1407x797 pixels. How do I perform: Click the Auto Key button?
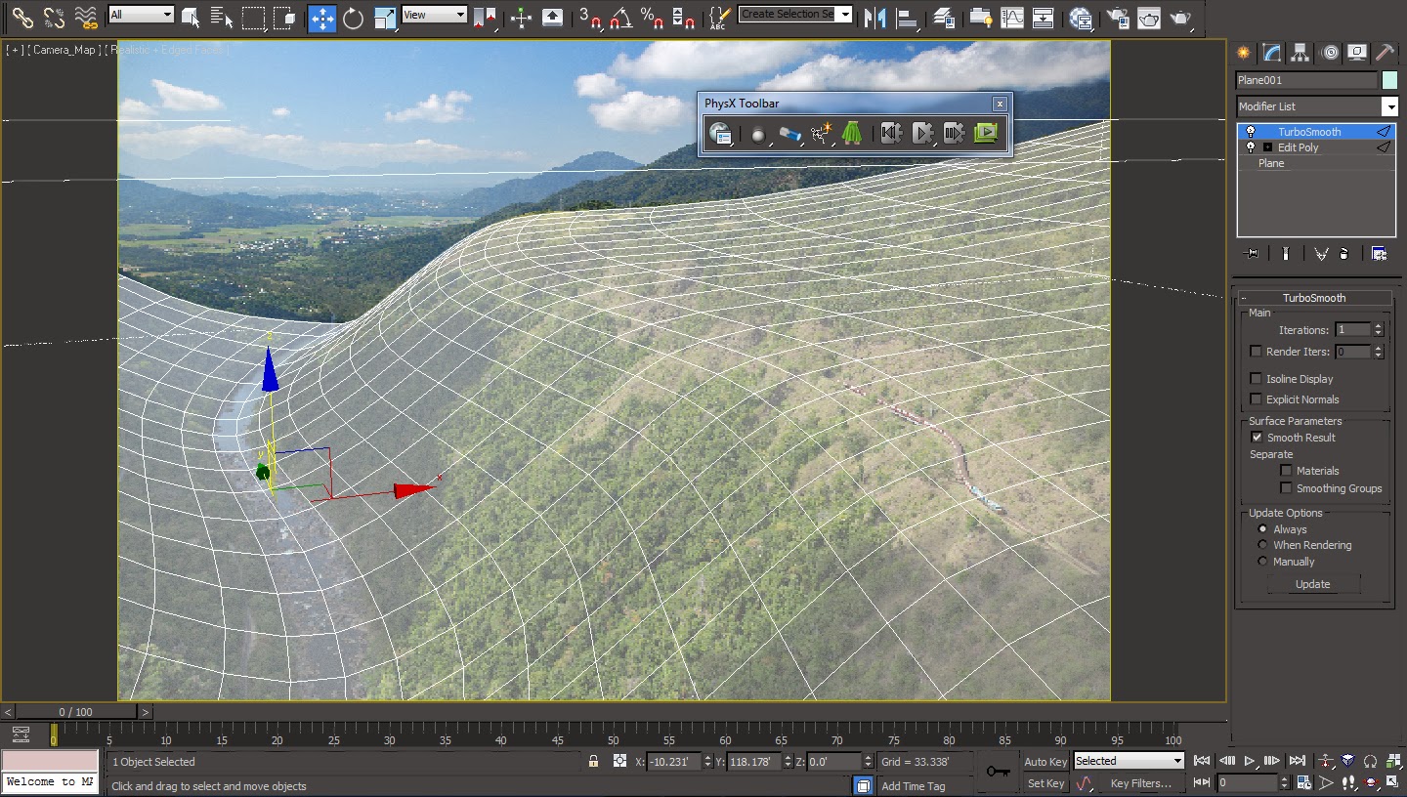1045,762
